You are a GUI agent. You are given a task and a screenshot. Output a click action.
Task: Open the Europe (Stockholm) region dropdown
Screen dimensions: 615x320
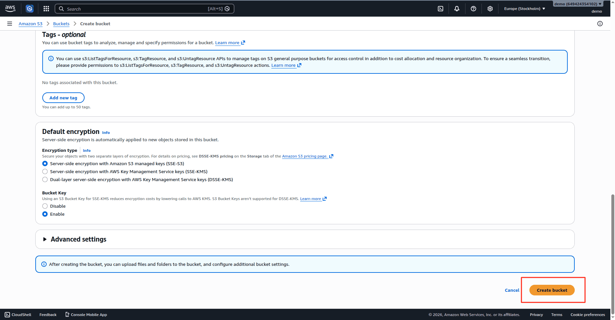524,9
